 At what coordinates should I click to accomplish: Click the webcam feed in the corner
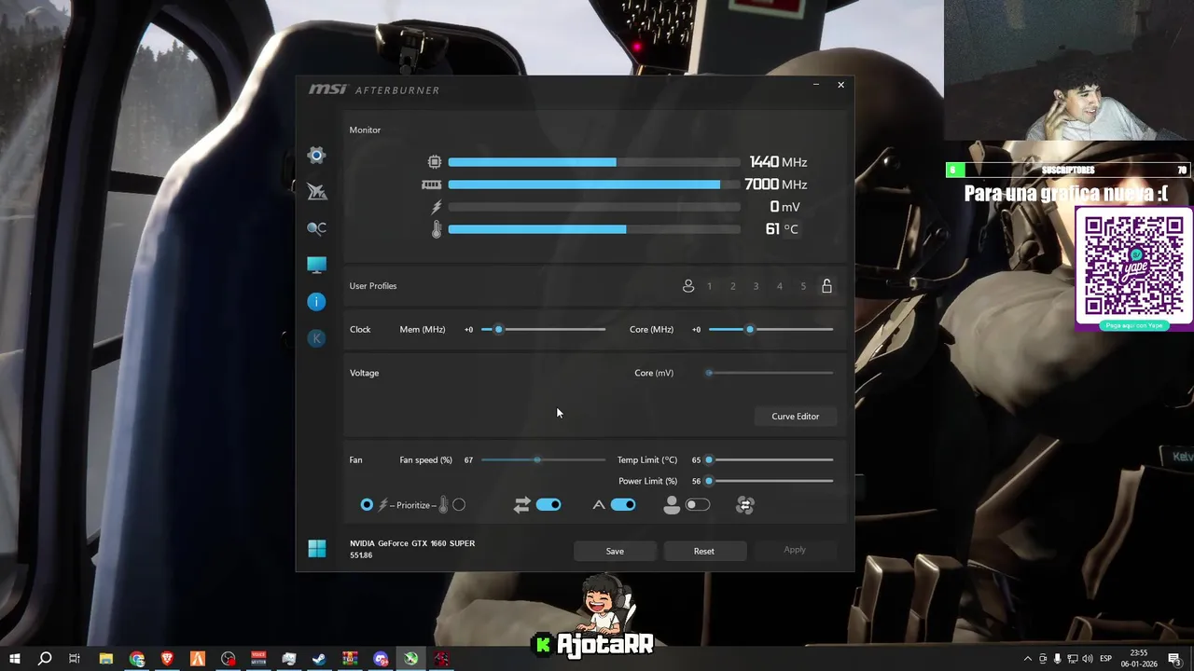(1069, 70)
